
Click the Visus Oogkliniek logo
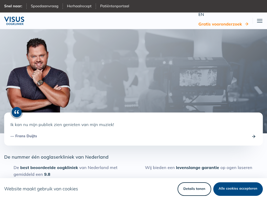(x=14, y=21)
